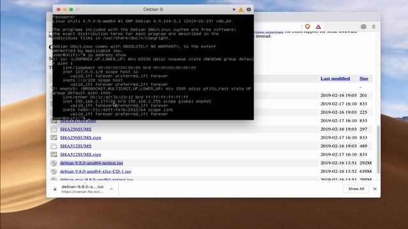Click the Brave rewards triangle icon
The image size is (408, 229).
click(318, 27)
